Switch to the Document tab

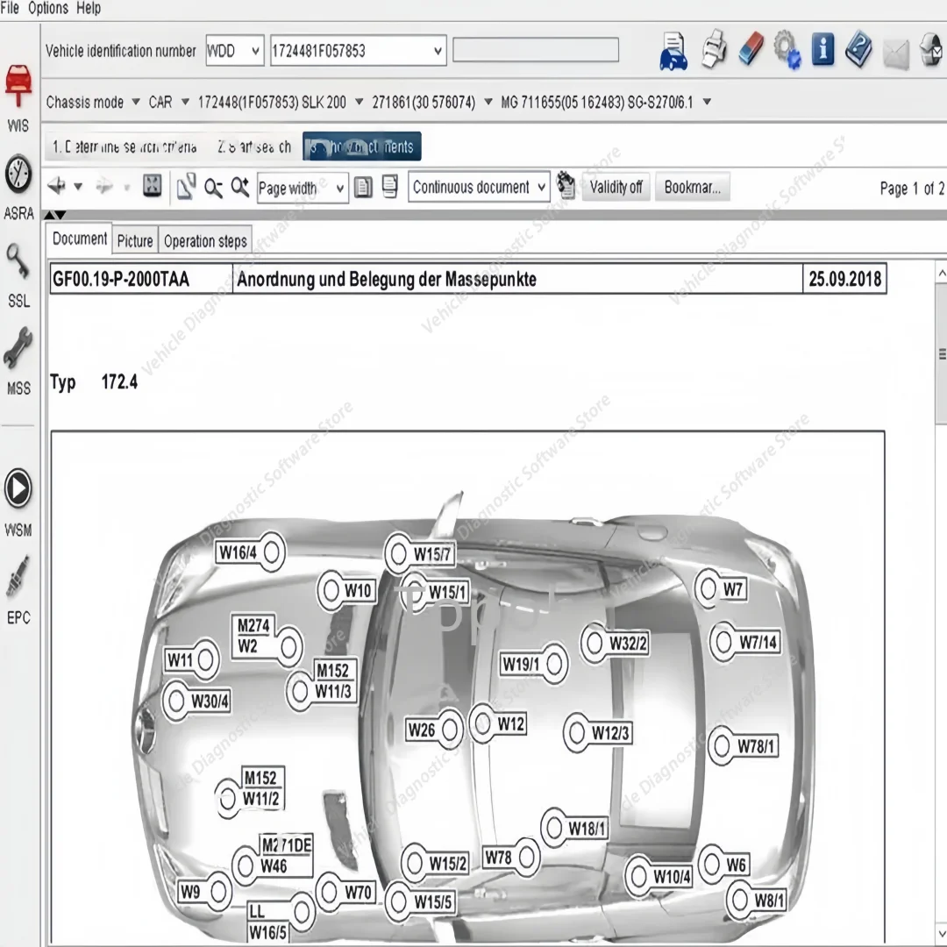[79, 239]
